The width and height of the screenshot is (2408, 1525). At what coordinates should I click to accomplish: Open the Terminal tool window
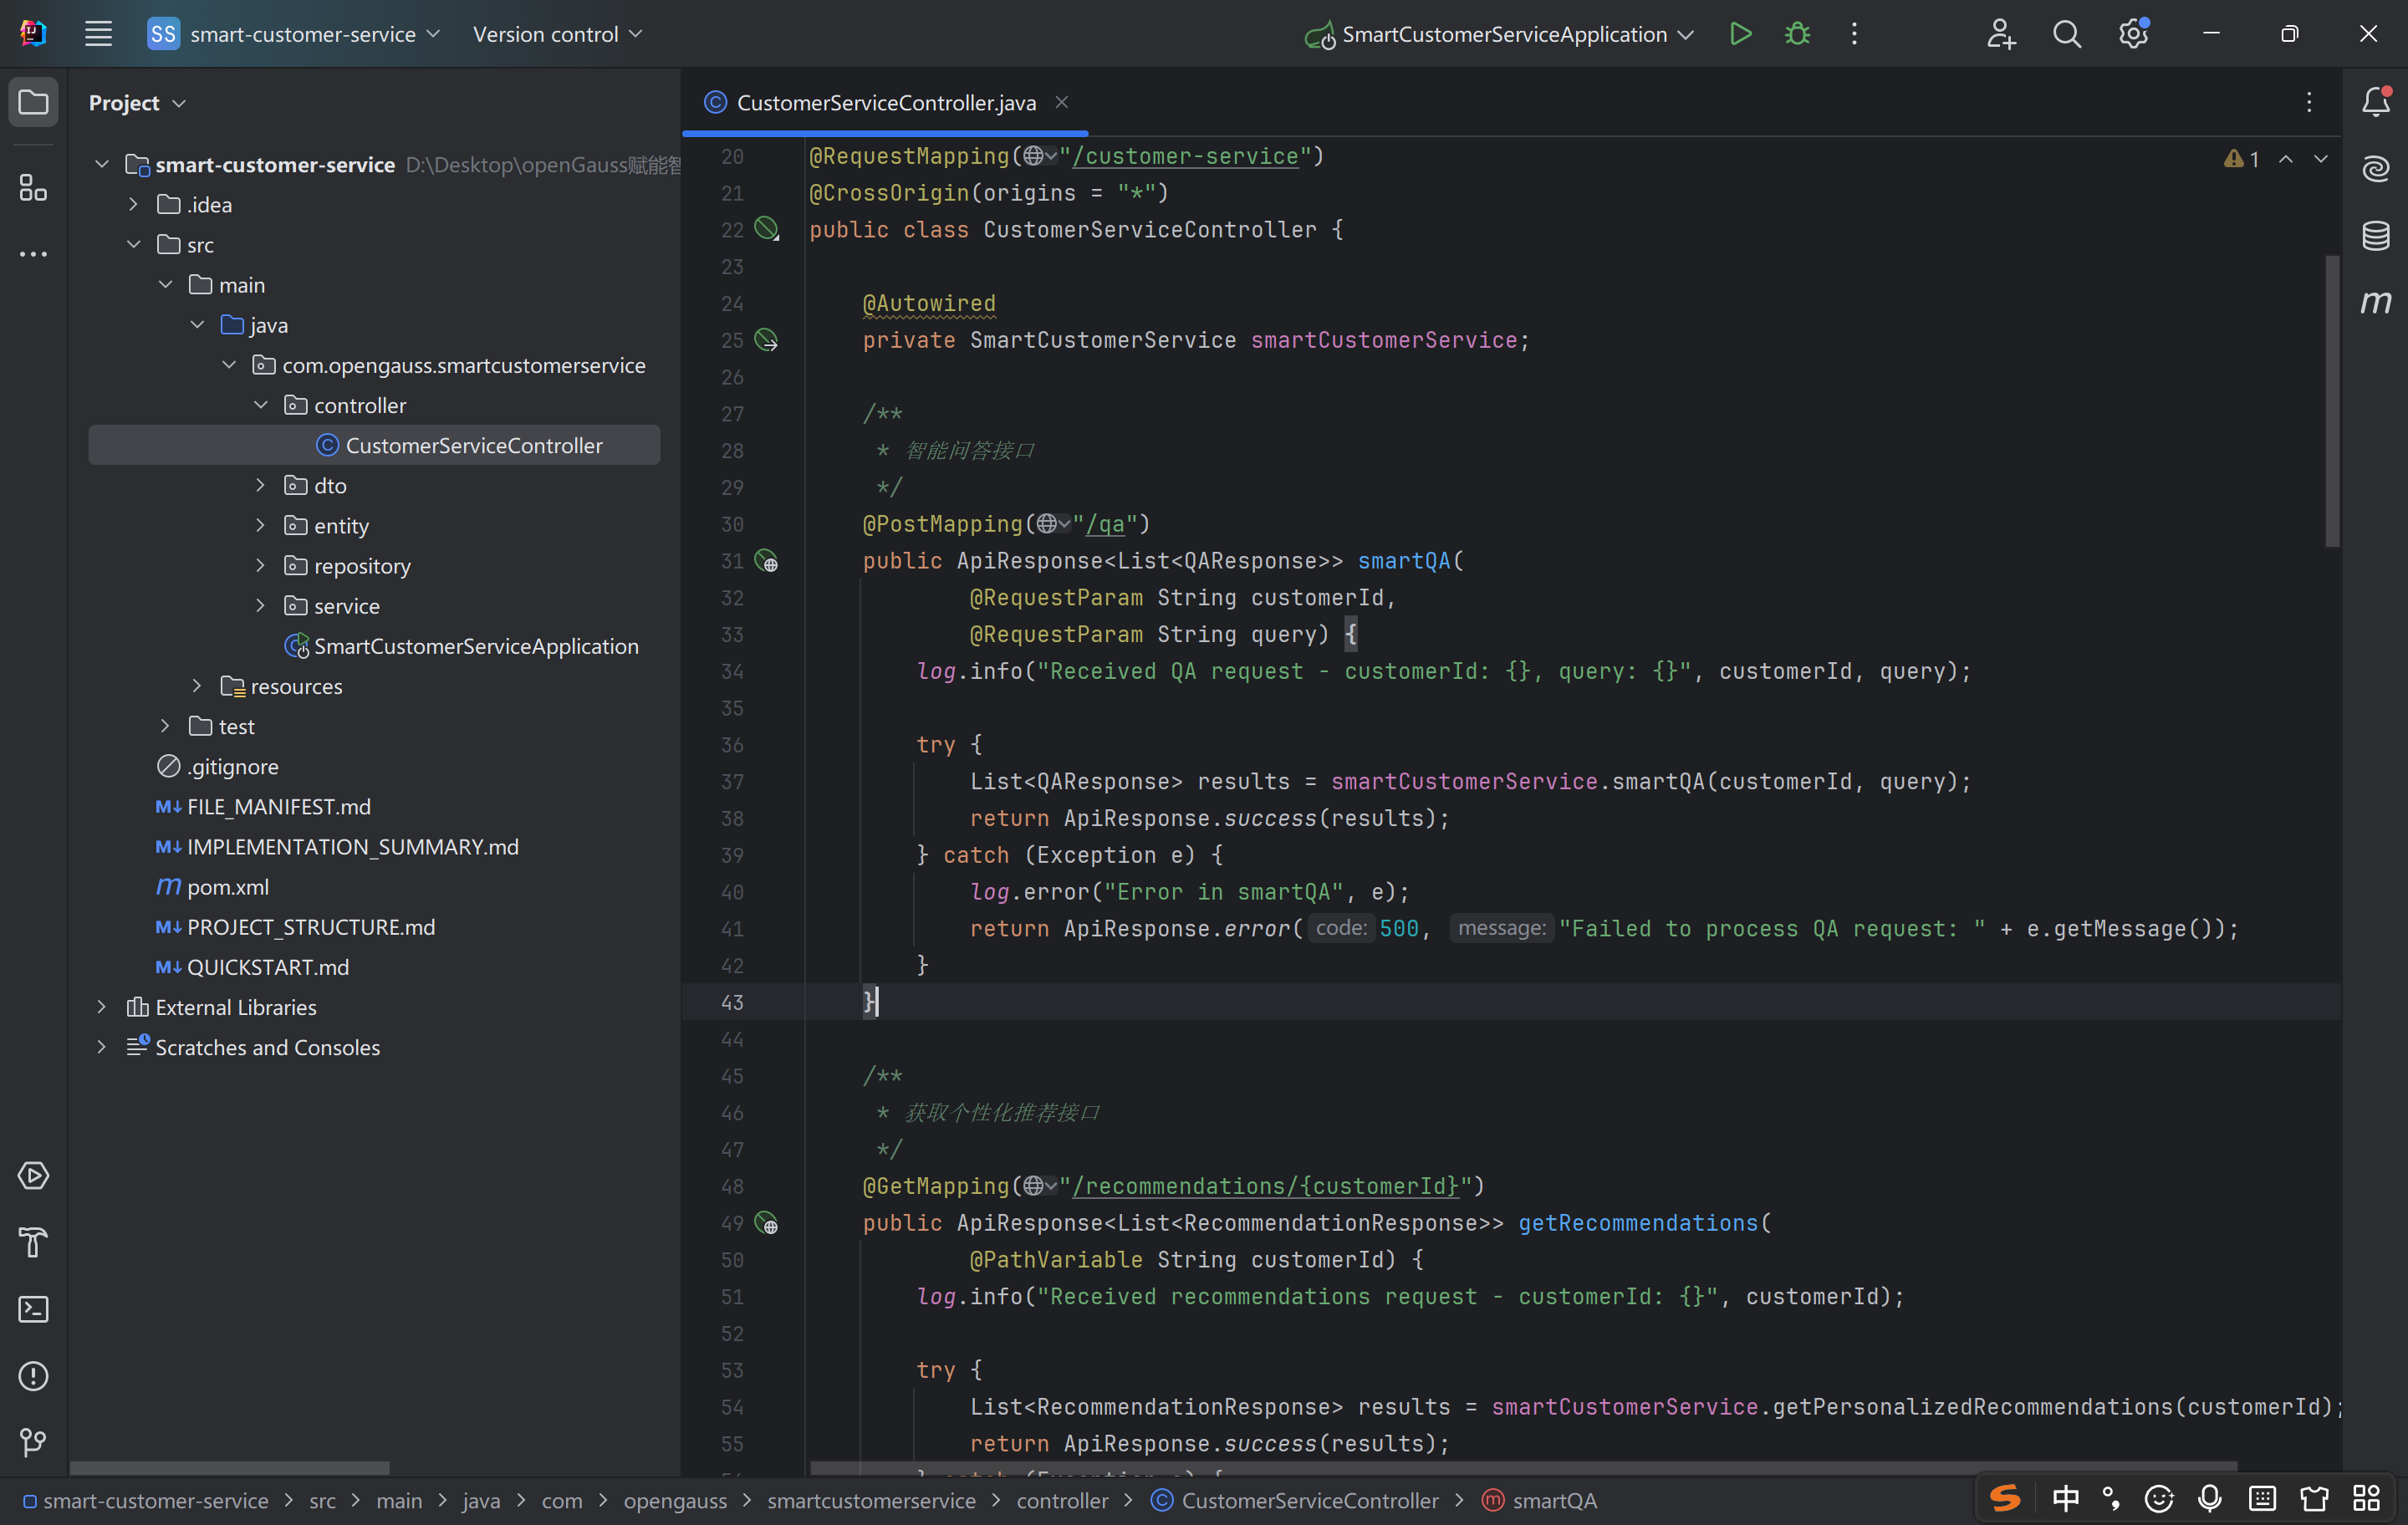33,1309
